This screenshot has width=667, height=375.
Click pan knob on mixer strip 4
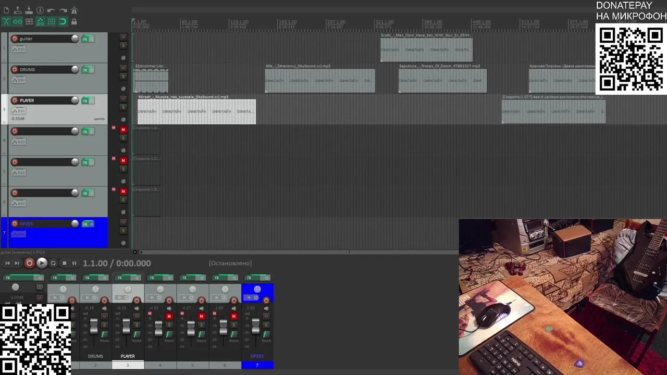pyautogui.click(x=160, y=290)
